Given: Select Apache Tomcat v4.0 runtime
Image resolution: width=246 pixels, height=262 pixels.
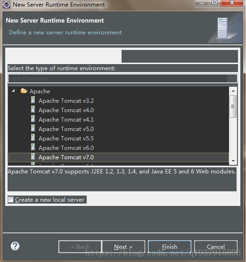Looking at the screenshot, I should click(66, 110).
